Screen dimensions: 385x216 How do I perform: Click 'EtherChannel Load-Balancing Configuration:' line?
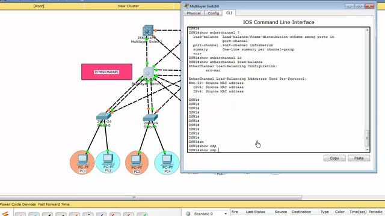233,66
